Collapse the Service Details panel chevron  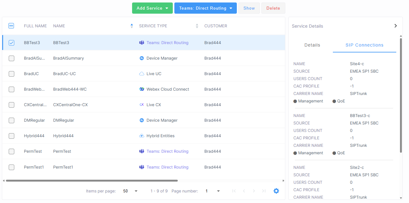coord(395,26)
